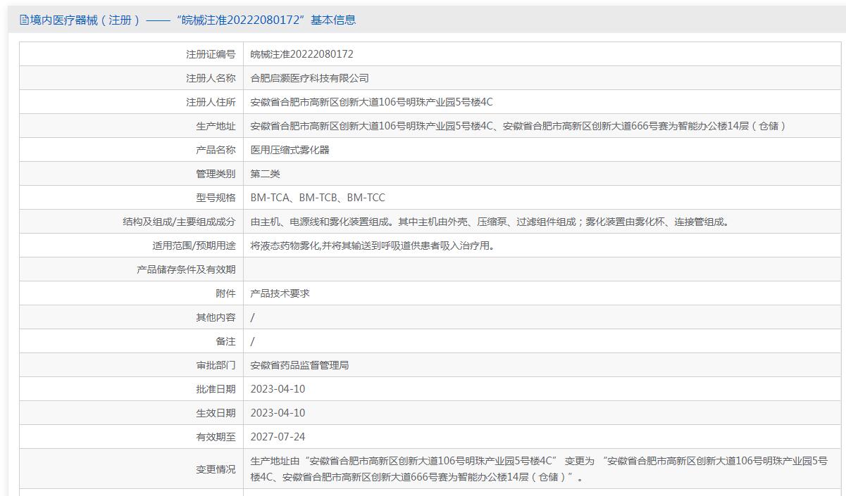Screen dimensions: 846x496
Task: Click the 管理类别 label
Action: pyautogui.click(x=216, y=174)
